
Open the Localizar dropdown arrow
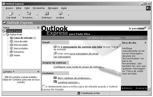pyautogui.click(x=68, y=15)
